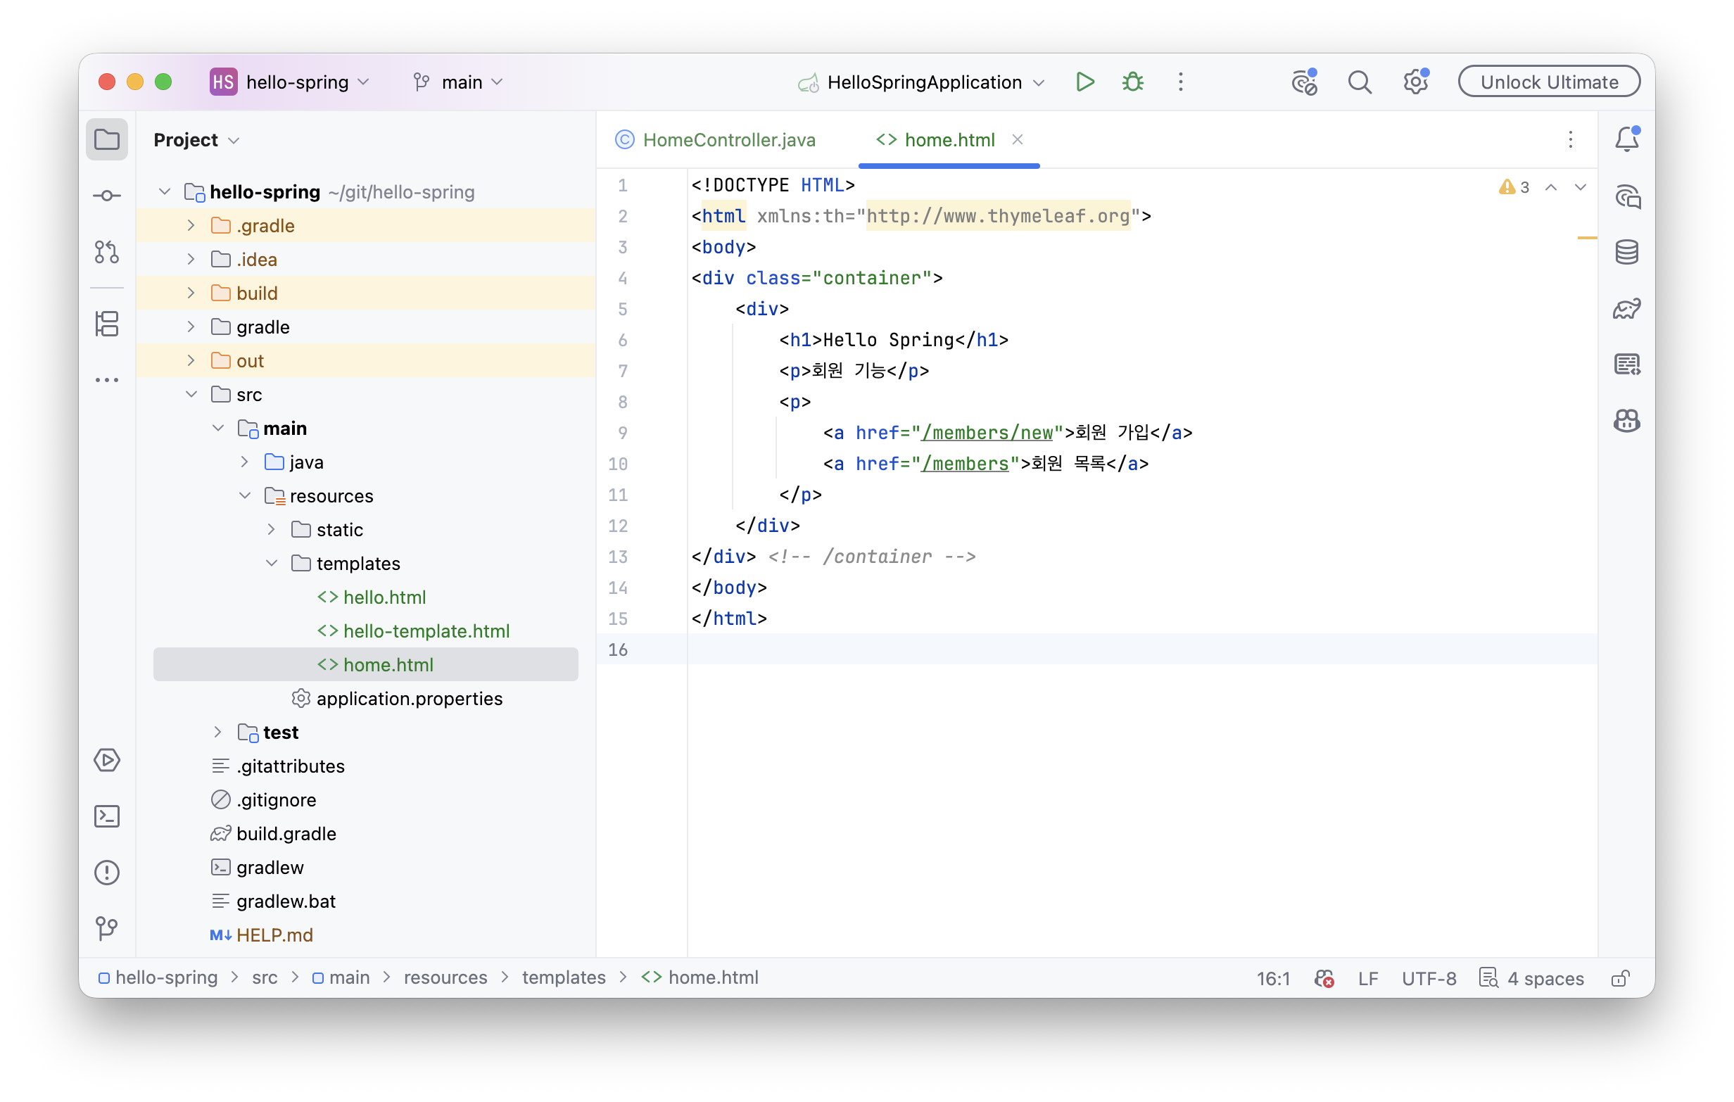This screenshot has width=1734, height=1102.
Task: Toggle the read-only lock in status bar
Action: 1620,978
